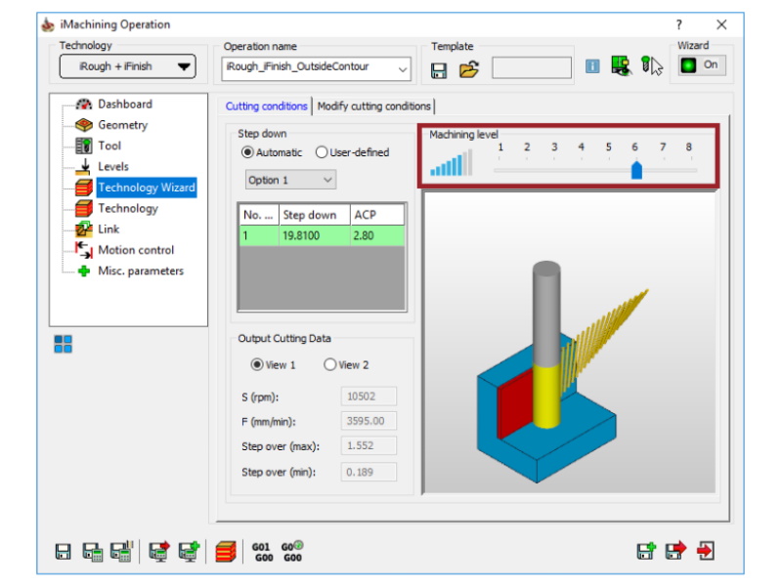The image size is (782, 586).
Task: Click the Machining level slider handle
Action: (x=636, y=171)
